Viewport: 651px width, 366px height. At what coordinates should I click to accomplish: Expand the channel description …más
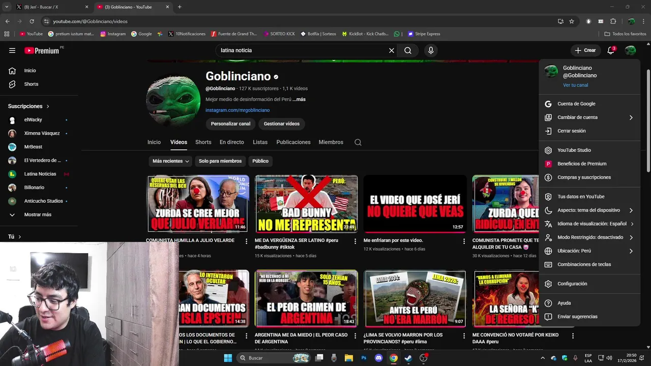click(x=299, y=100)
